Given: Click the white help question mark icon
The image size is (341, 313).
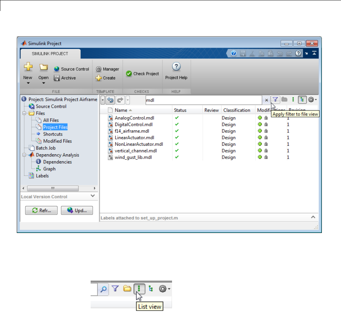Looking at the screenshot, I should 298,53.
